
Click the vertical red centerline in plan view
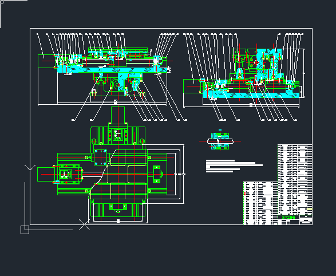[x=118, y=163]
